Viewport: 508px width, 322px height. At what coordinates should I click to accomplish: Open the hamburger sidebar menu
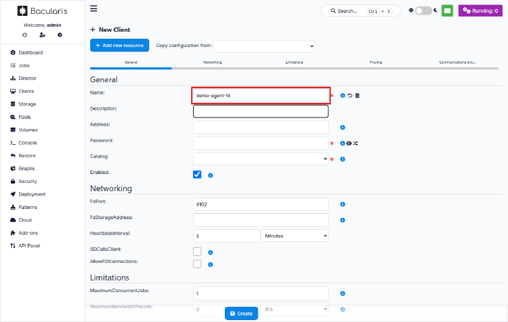(x=93, y=8)
